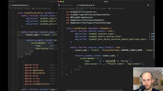Image resolution: width=163 pixels, height=91 pixels.
Task: Click the unsaved dot on CreateProject.php tab
Action: tap(93, 5)
